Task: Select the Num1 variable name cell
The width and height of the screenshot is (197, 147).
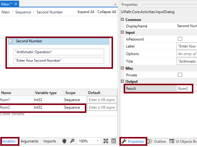Action: coord(17,100)
